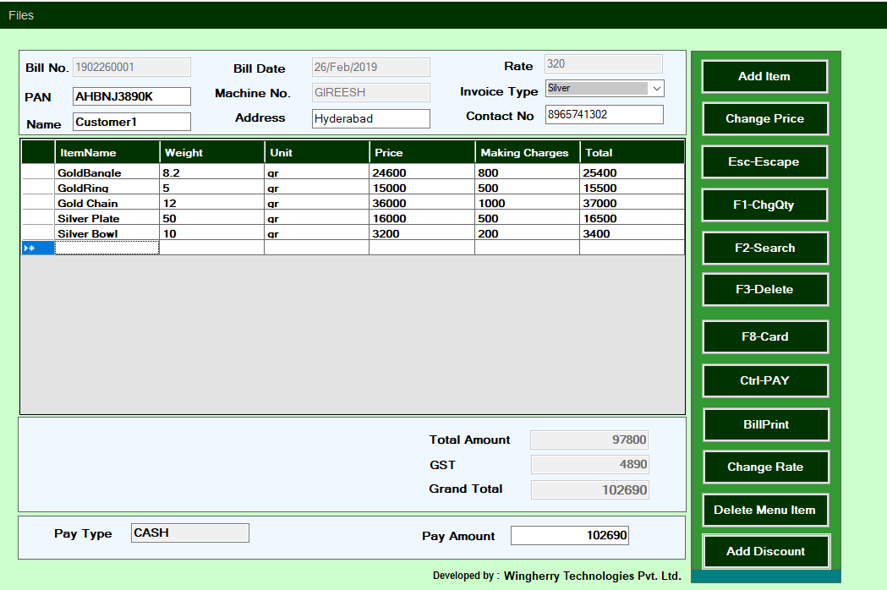The image size is (887, 590).
Task: Click the price cell 36000
Action: click(422, 203)
